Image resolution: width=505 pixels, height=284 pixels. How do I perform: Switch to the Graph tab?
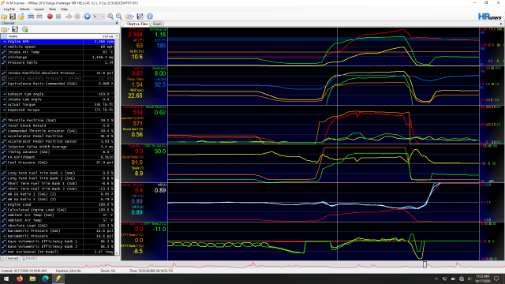(157, 24)
